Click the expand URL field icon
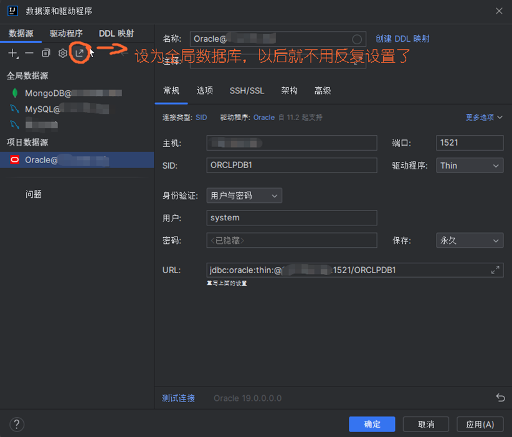Viewport: 512px width, 437px height. point(495,270)
